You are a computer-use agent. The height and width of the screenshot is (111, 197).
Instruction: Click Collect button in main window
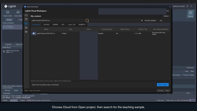pyautogui.click(x=16, y=90)
